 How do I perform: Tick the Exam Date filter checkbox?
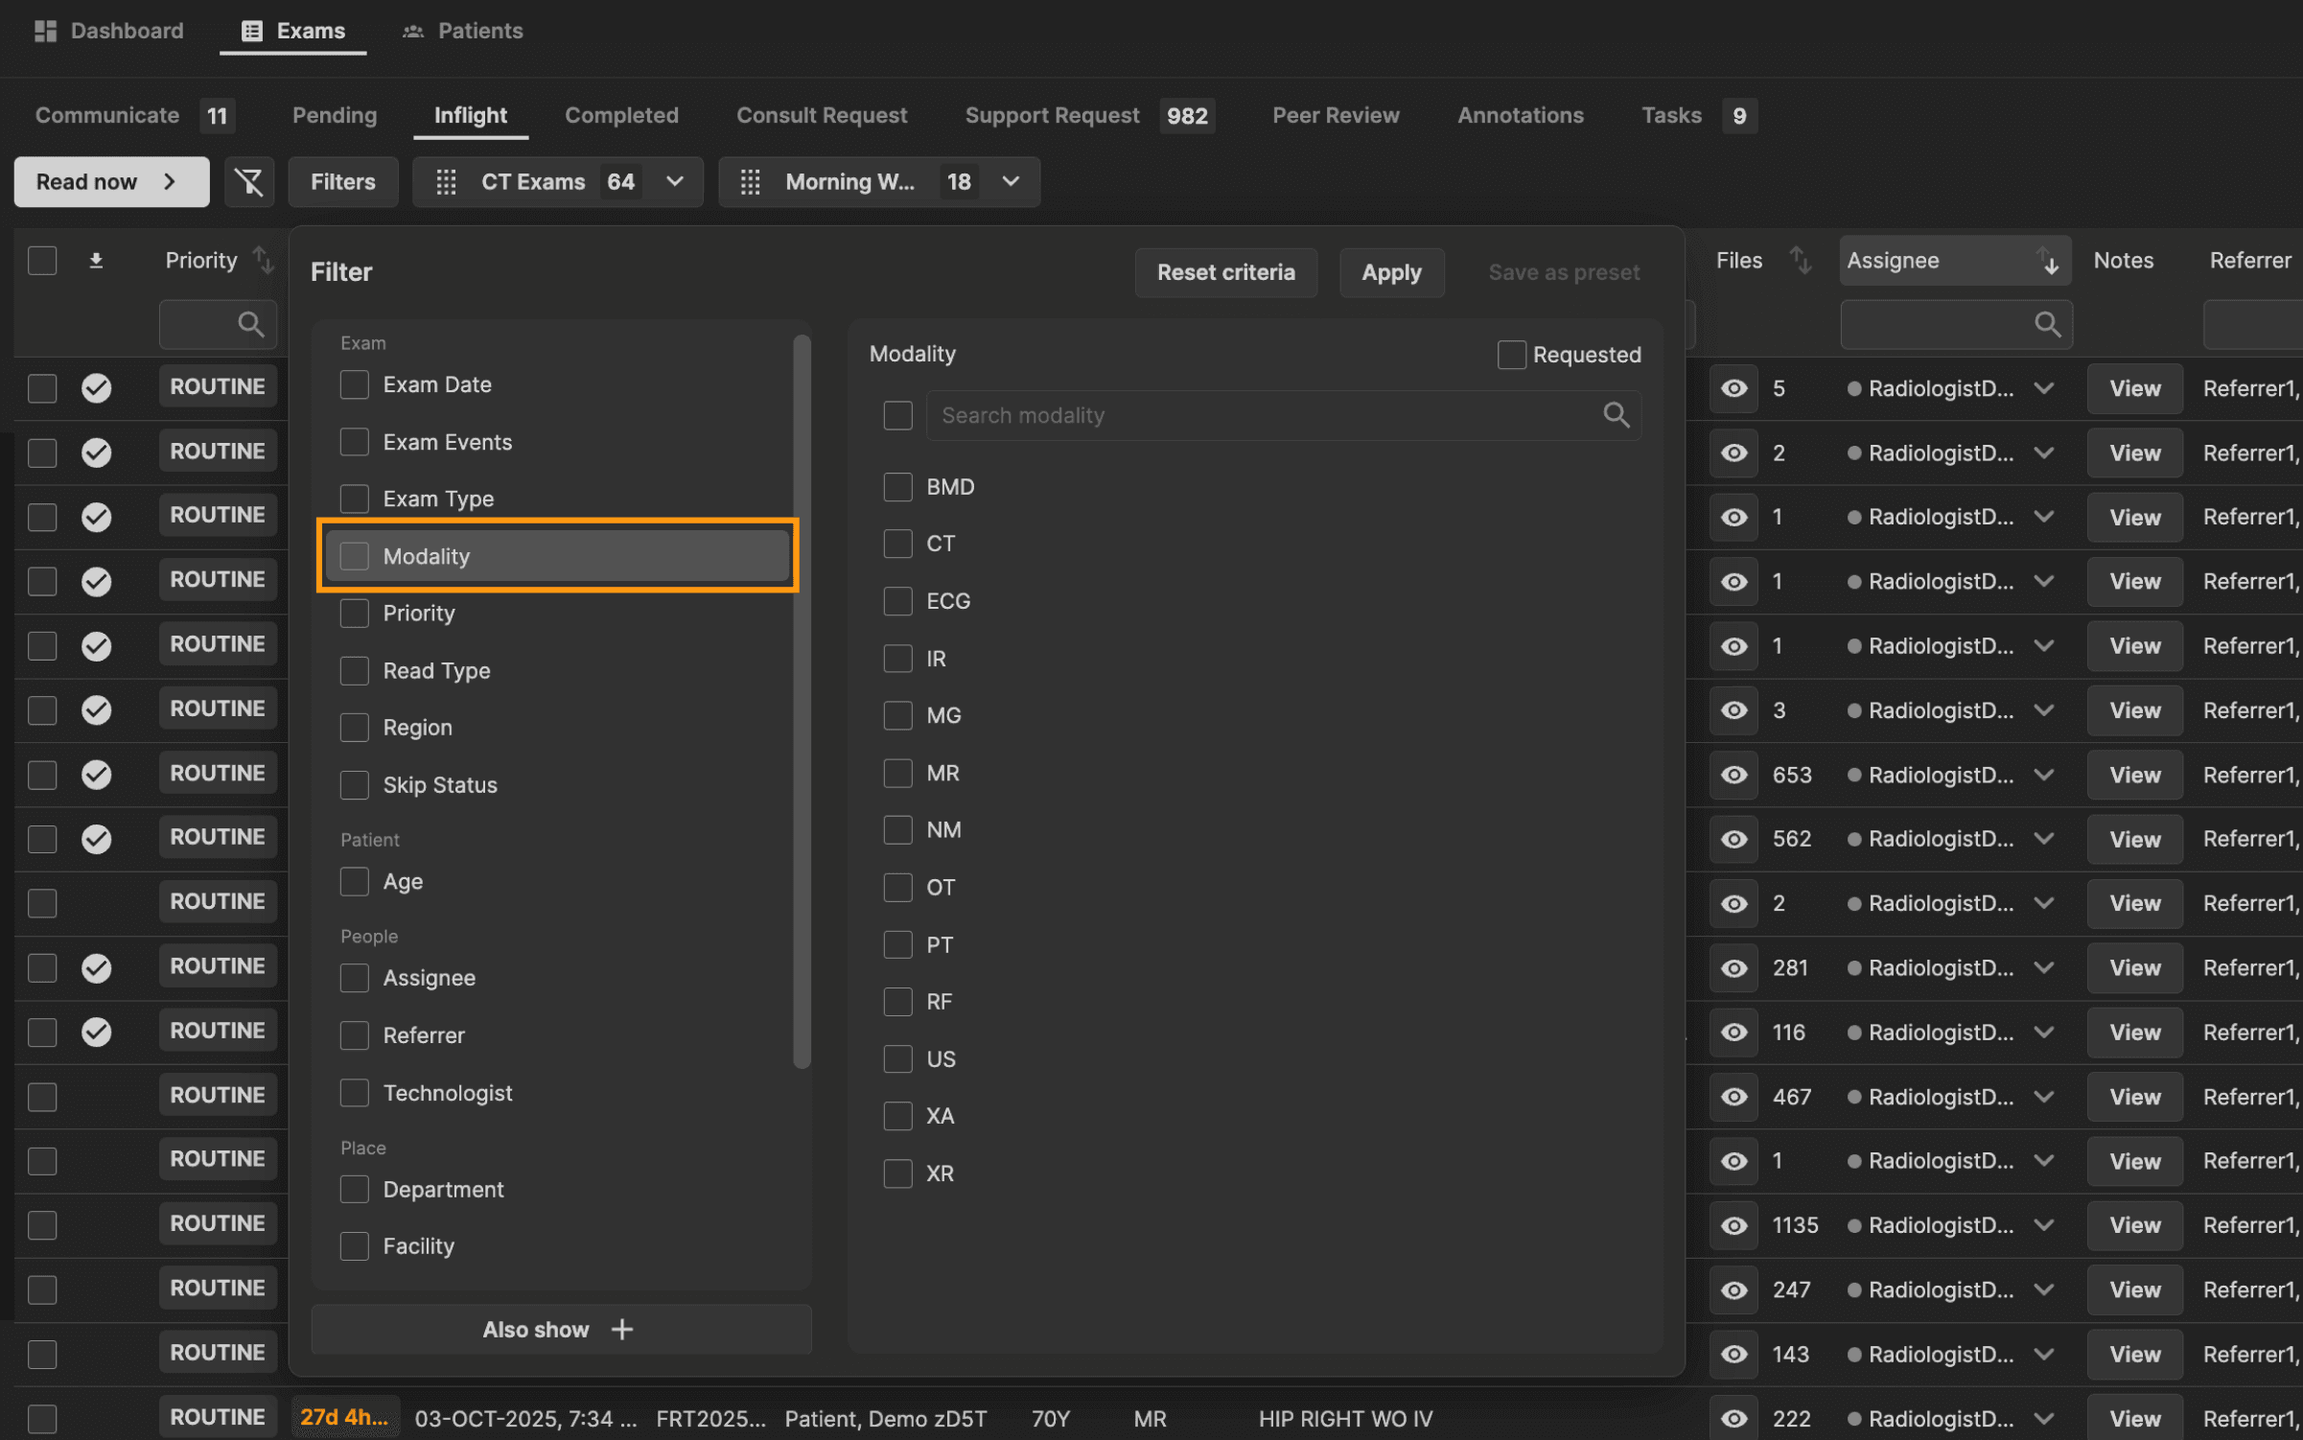tap(355, 384)
